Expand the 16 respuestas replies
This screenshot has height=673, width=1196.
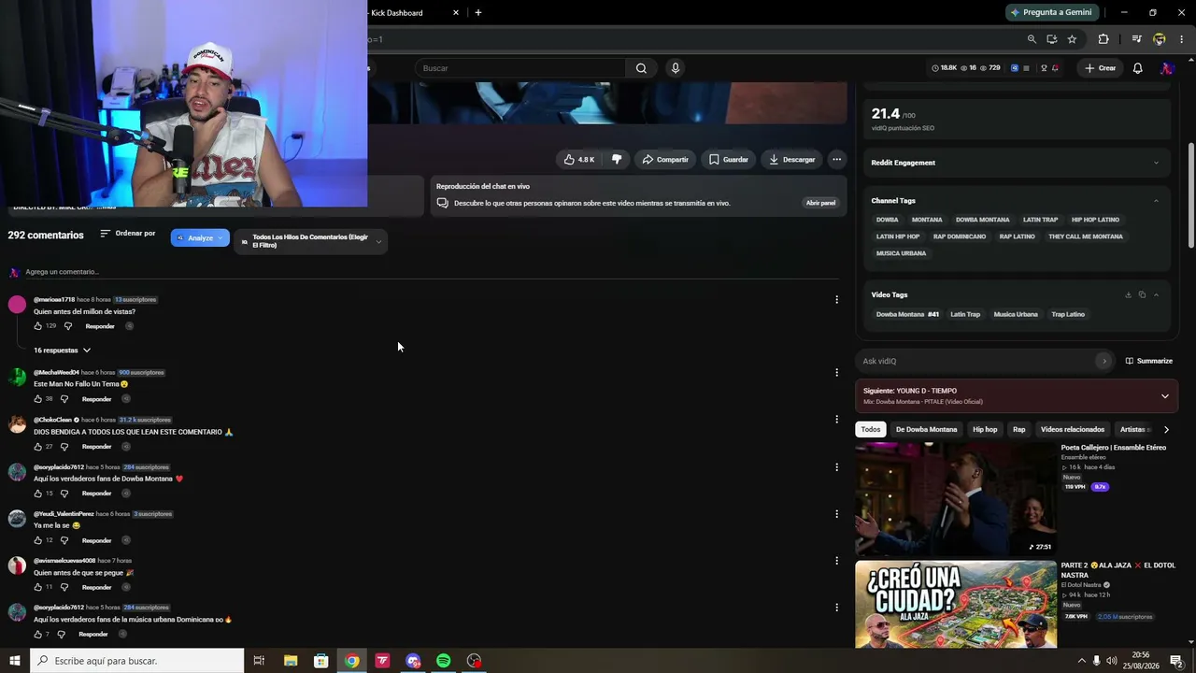click(62, 351)
